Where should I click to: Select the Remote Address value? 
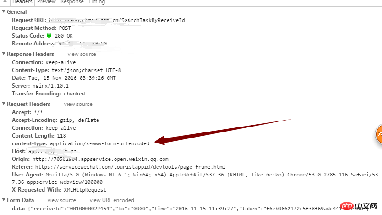point(82,44)
